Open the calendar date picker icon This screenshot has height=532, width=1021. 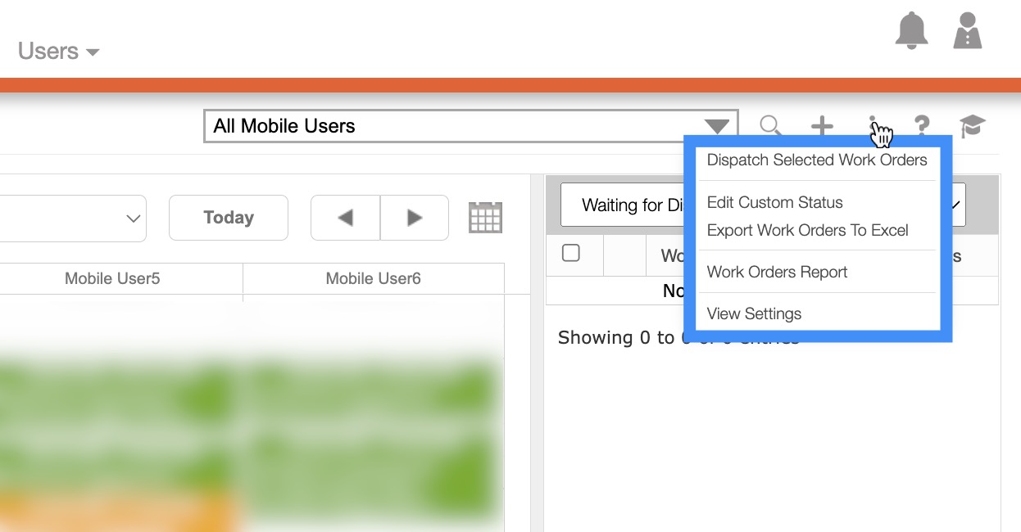click(x=485, y=218)
